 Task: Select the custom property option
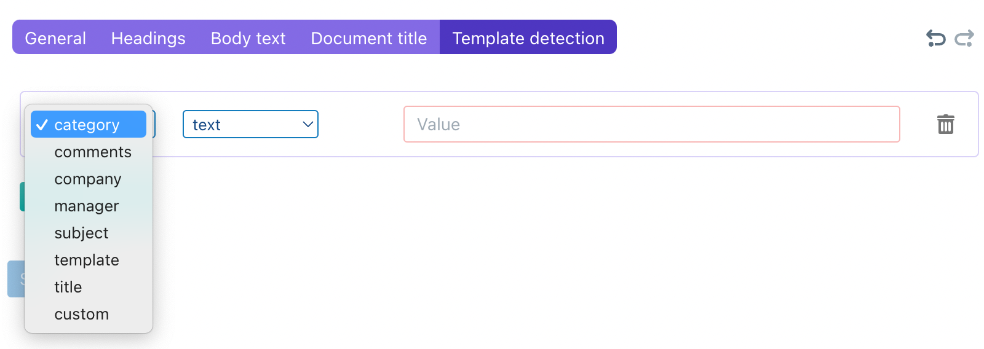coord(82,314)
